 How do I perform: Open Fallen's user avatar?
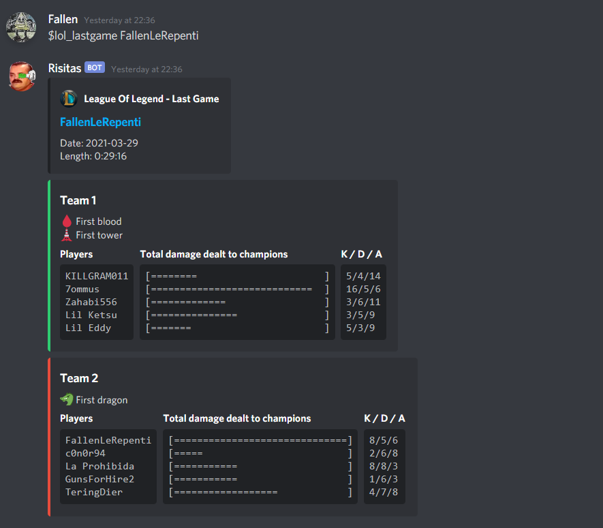click(x=21, y=27)
